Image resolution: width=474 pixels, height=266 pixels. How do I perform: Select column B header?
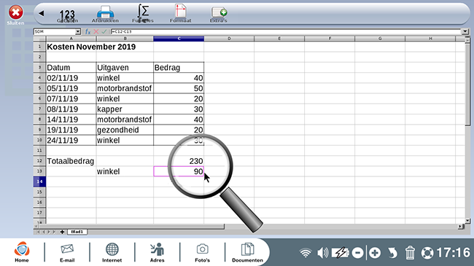[x=125, y=39]
